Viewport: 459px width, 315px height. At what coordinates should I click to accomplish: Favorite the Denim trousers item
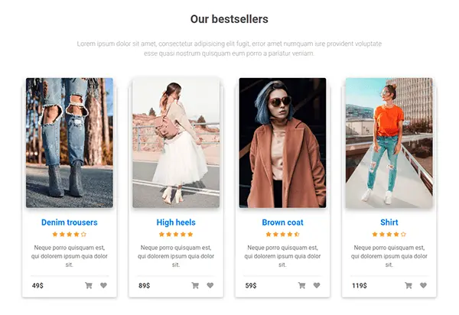(103, 286)
